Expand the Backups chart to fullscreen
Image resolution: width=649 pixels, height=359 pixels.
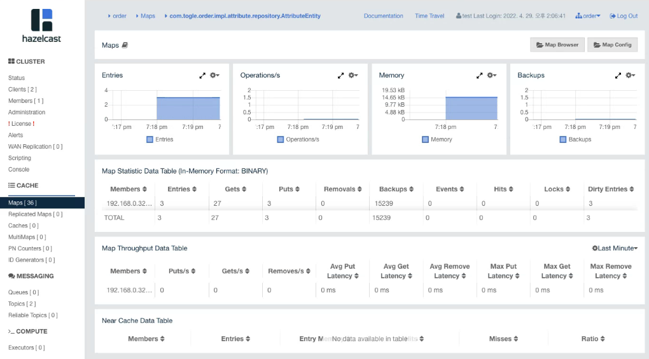pyautogui.click(x=618, y=76)
